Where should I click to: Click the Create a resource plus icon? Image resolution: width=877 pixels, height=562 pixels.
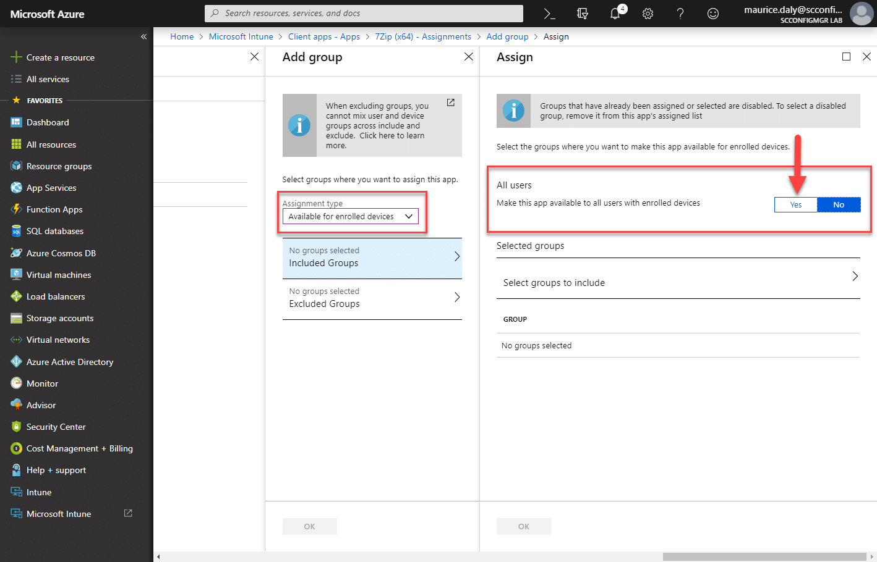[16, 57]
